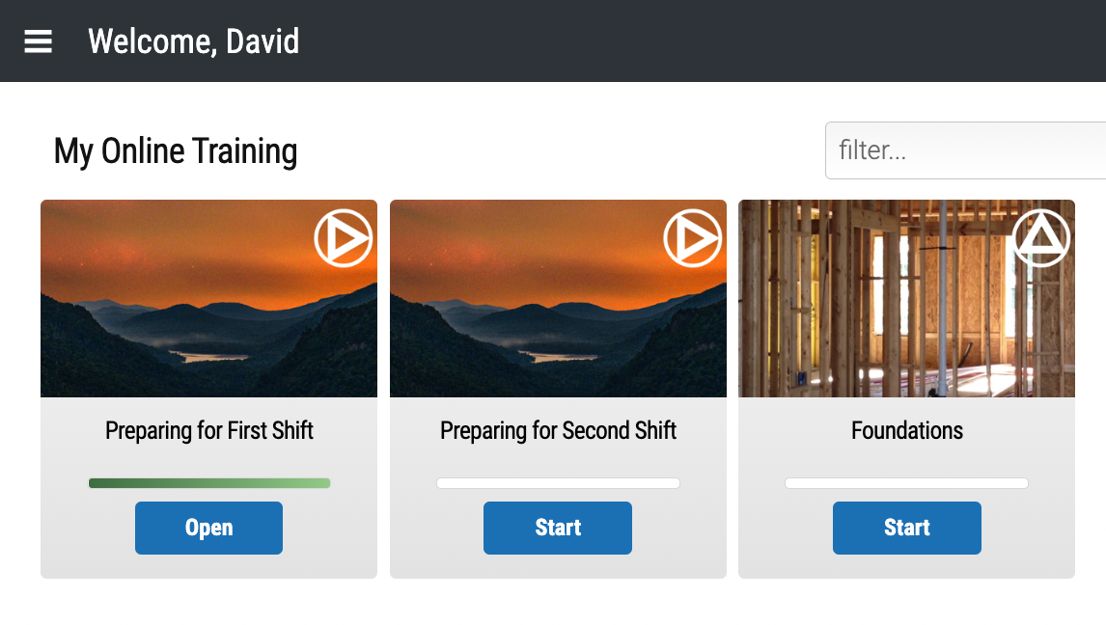Click the green progress bar for First Shift
Screen dimensions: 1106x625
pyautogui.click(x=209, y=483)
